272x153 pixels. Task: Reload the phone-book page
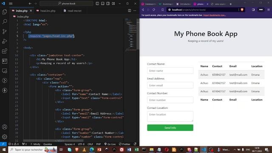point(154,10)
